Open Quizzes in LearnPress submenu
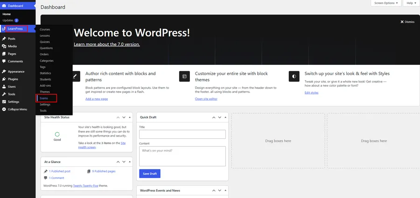Image resolution: width=420 pixels, height=198 pixels. 45,42
